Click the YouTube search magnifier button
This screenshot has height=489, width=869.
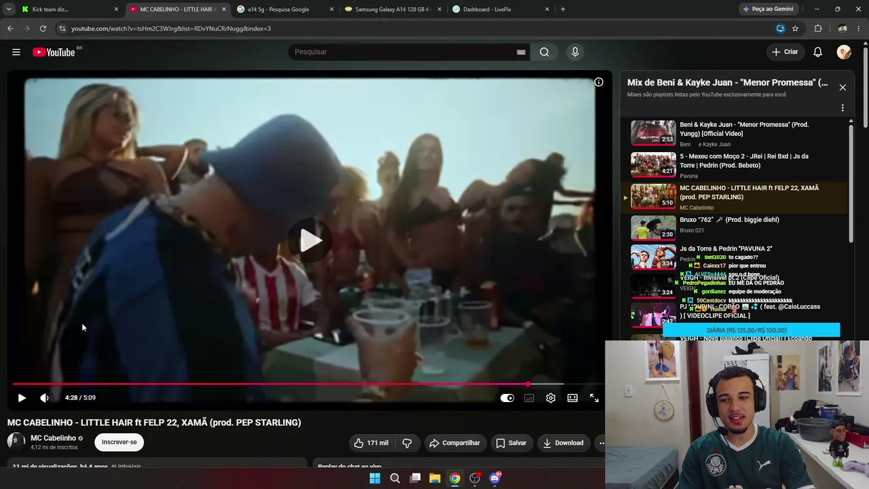click(544, 52)
